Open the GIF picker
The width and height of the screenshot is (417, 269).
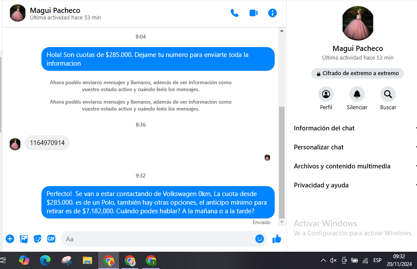coord(51,239)
